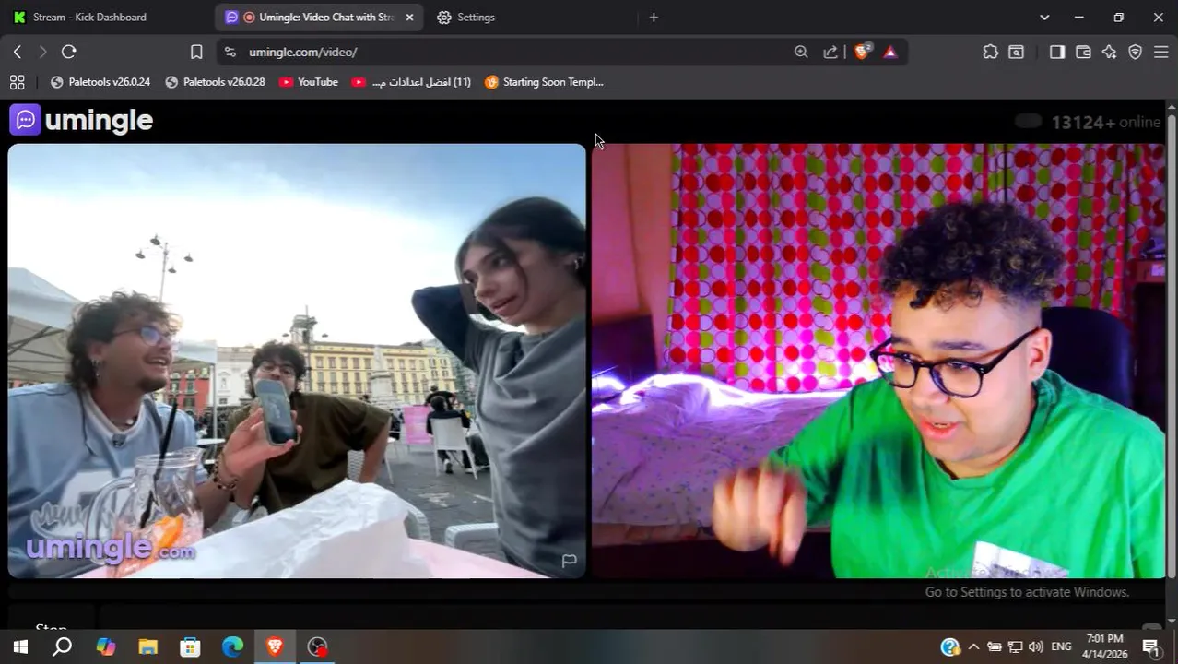
Task: Open Copilot from the taskbar
Action: (105, 646)
